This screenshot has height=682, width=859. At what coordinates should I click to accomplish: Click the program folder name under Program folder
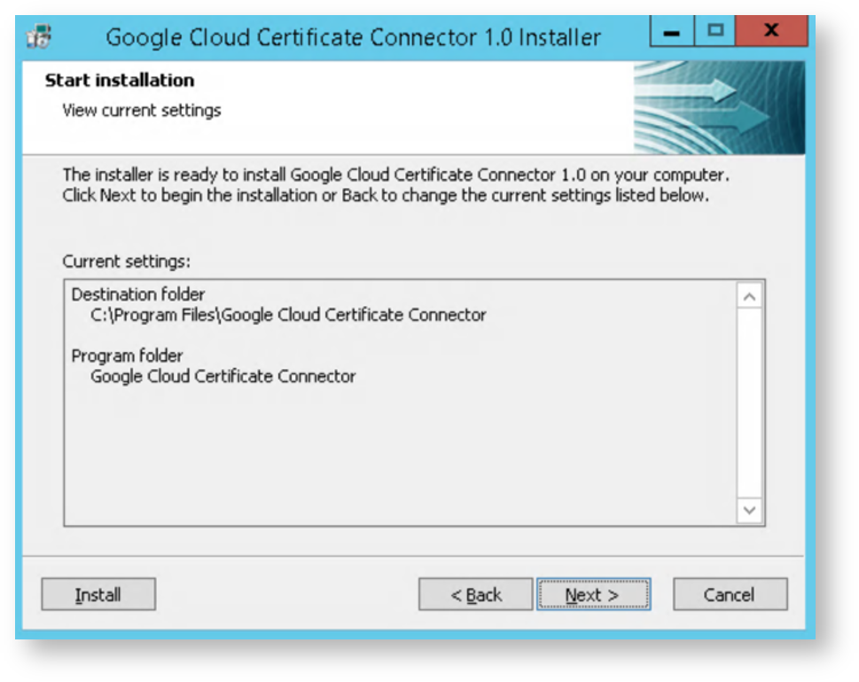click(223, 376)
